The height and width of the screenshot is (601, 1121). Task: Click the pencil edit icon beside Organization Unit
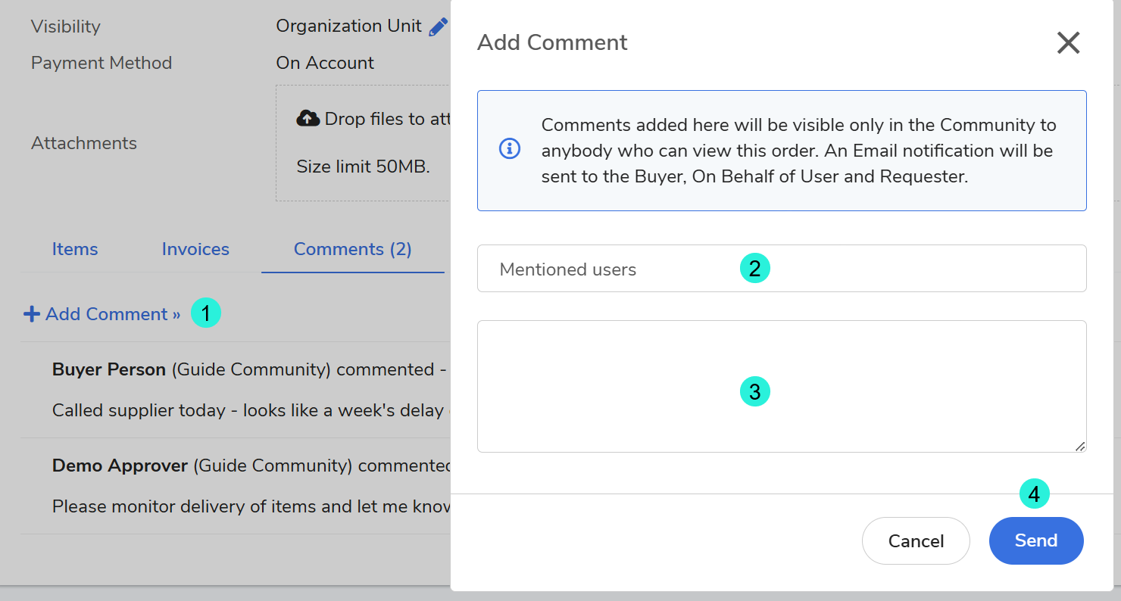click(x=438, y=27)
